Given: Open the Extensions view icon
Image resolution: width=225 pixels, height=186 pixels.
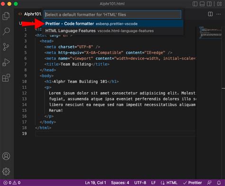Looking at the screenshot, I should click(6, 78).
